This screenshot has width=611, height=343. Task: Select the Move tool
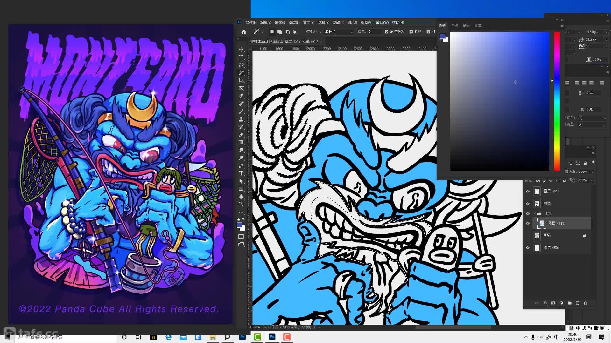tap(241, 50)
